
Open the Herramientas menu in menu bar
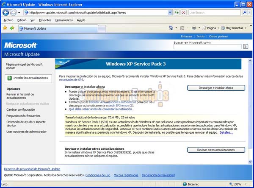click(x=64, y=20)
